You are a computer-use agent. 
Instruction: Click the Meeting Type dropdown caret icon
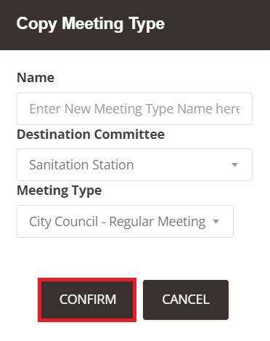216,221
